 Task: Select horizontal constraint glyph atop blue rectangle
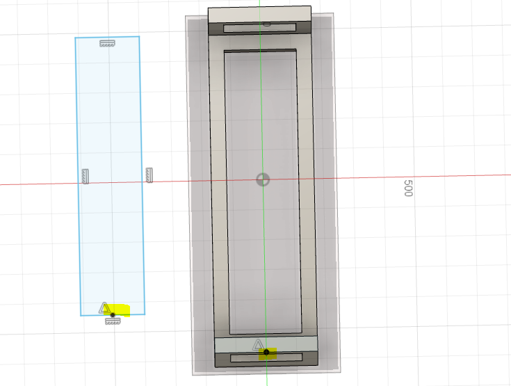point(107,43)
